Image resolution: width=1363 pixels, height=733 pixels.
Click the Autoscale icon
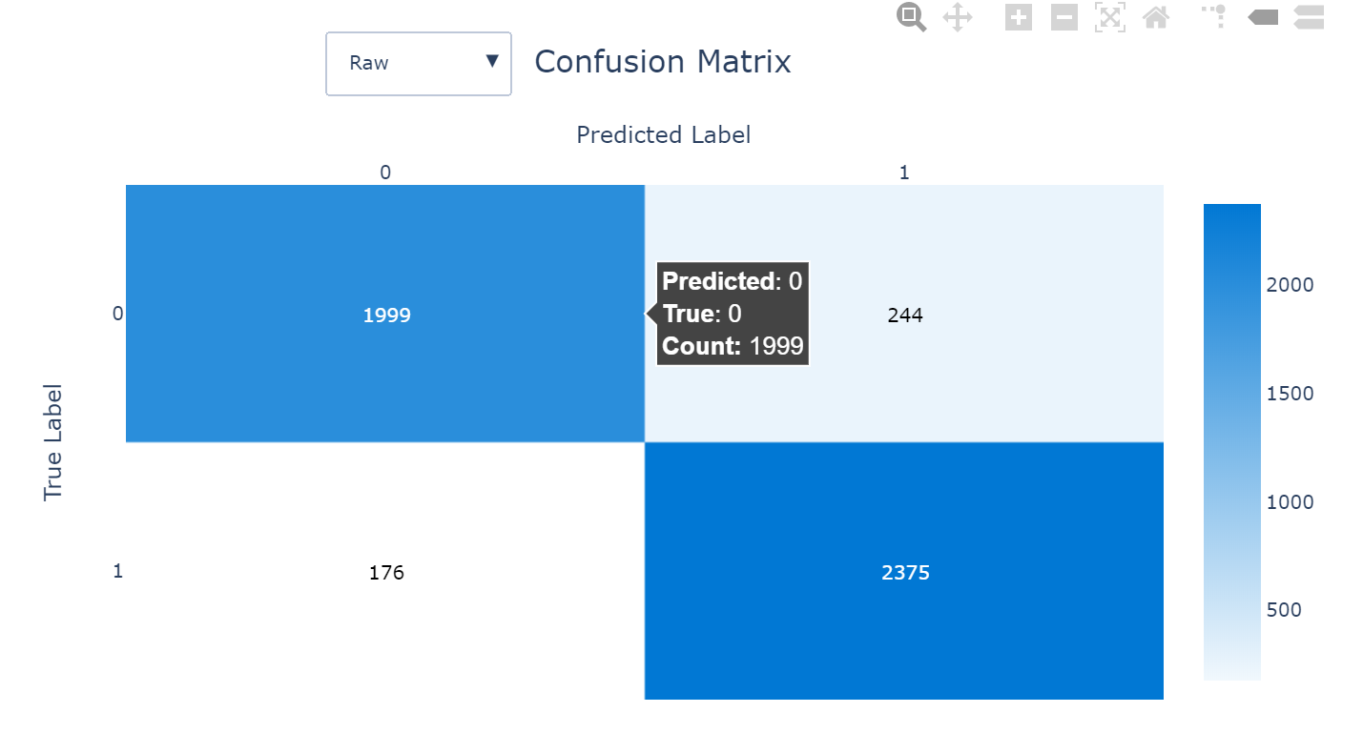1110,17
